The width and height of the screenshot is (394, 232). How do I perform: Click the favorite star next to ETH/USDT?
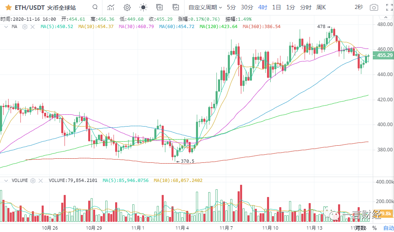tap(8, 7)
